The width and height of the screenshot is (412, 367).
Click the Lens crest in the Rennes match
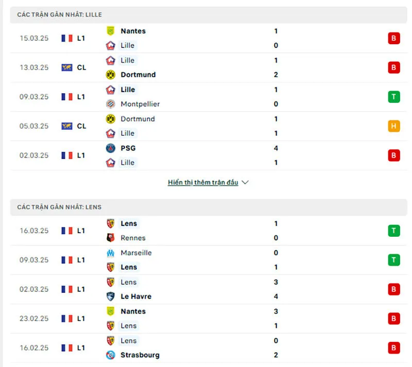click(111, 223)
